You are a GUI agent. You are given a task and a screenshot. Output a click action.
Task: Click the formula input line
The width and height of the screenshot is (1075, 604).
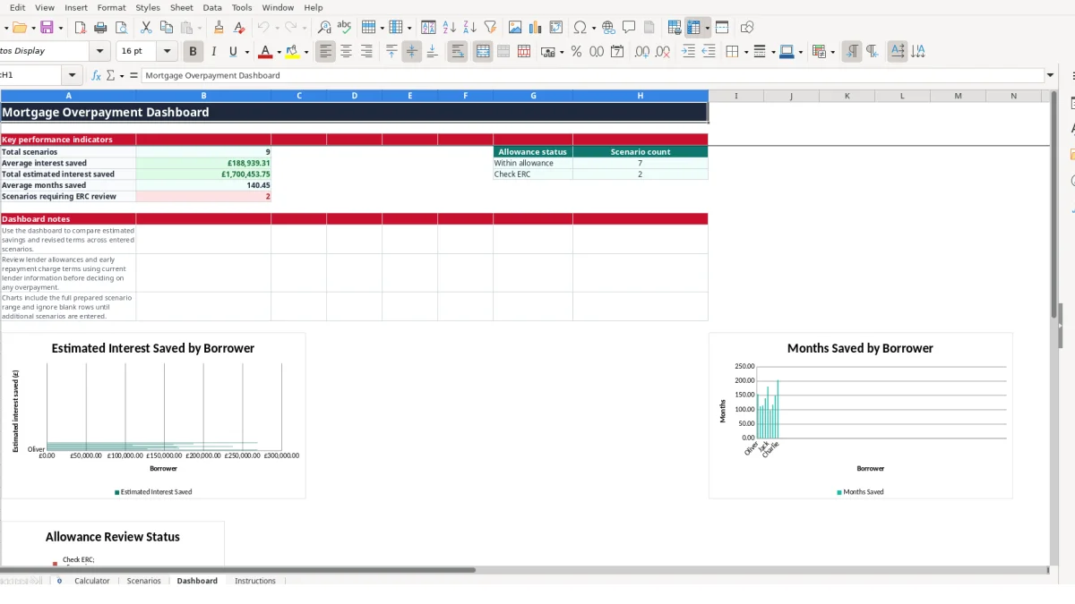[x=591, y=76]
